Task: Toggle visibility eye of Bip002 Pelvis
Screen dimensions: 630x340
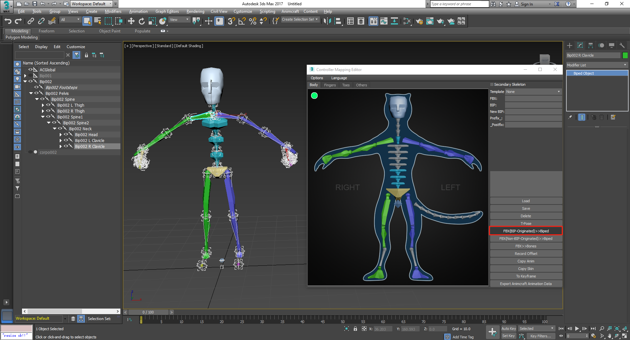Action: (36, 93)
